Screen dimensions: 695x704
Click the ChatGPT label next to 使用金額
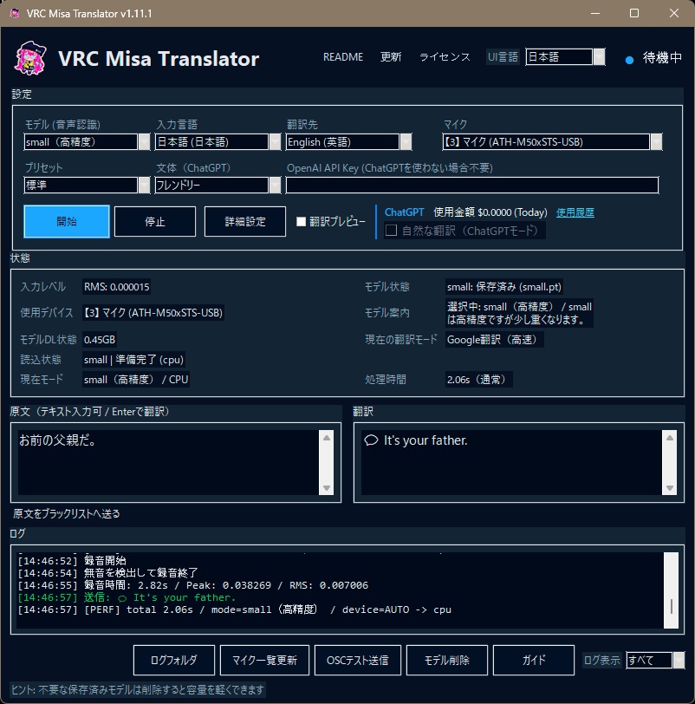404,212
